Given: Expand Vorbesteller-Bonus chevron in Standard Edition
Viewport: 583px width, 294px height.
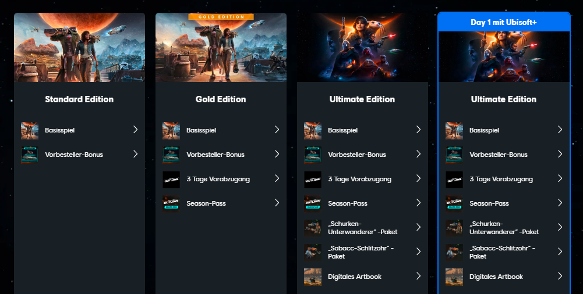Looking at the screenshot, I should tap(135, 154).
